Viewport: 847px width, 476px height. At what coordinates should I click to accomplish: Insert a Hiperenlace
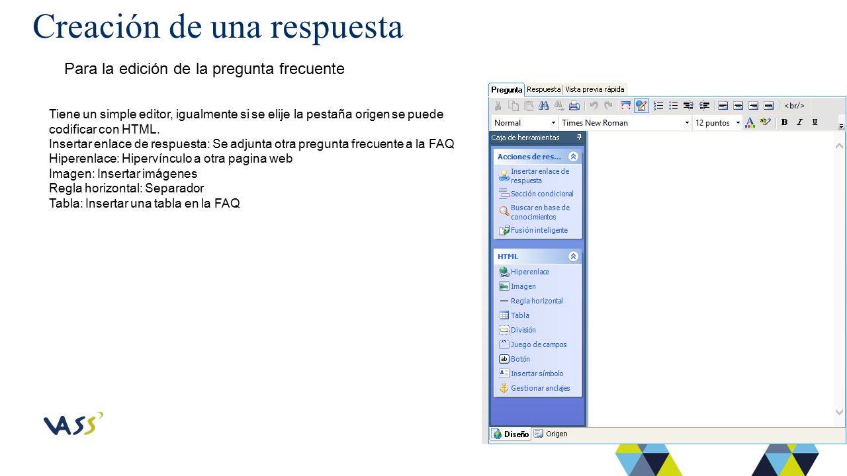[x=524, y=272]
